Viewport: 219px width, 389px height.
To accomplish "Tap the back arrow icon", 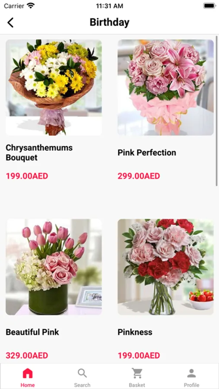I will (x=10, y=22).
